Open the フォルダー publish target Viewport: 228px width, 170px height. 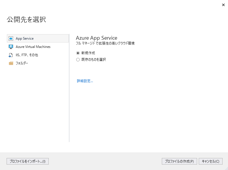[x=22, y=63]
